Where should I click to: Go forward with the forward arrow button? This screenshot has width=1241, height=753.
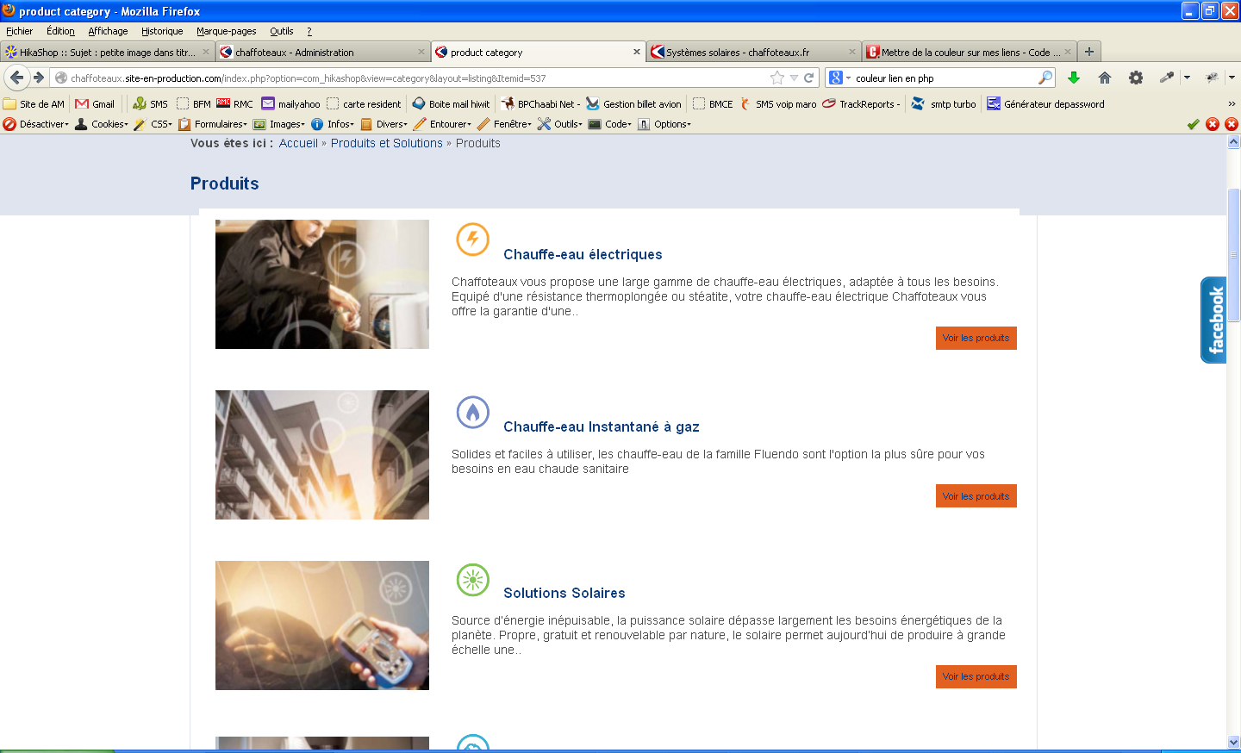click(39, 78)
